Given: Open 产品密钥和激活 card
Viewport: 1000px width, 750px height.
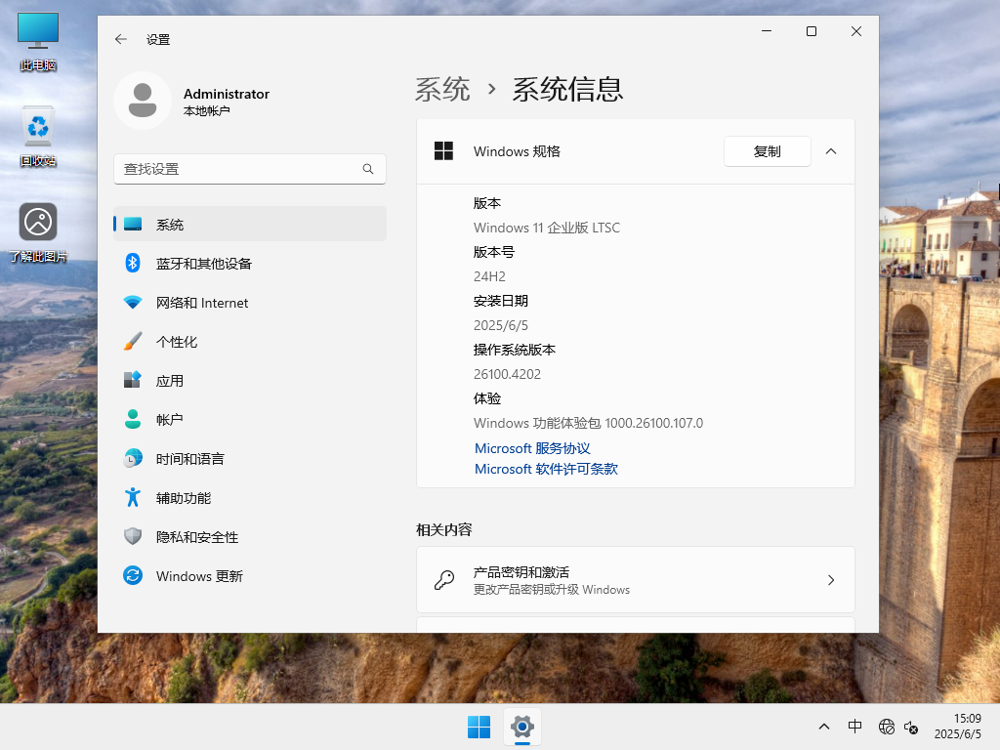Looking at the screenshot, I should click(635, 580).
